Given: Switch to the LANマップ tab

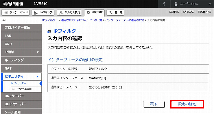Looking at the screenshot, I should [x=43, y=12].
